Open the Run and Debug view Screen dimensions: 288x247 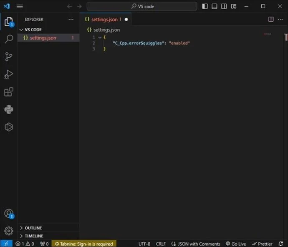[9, 74]
